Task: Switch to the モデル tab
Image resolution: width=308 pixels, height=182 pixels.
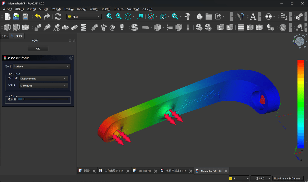Action: coord(5,36)
